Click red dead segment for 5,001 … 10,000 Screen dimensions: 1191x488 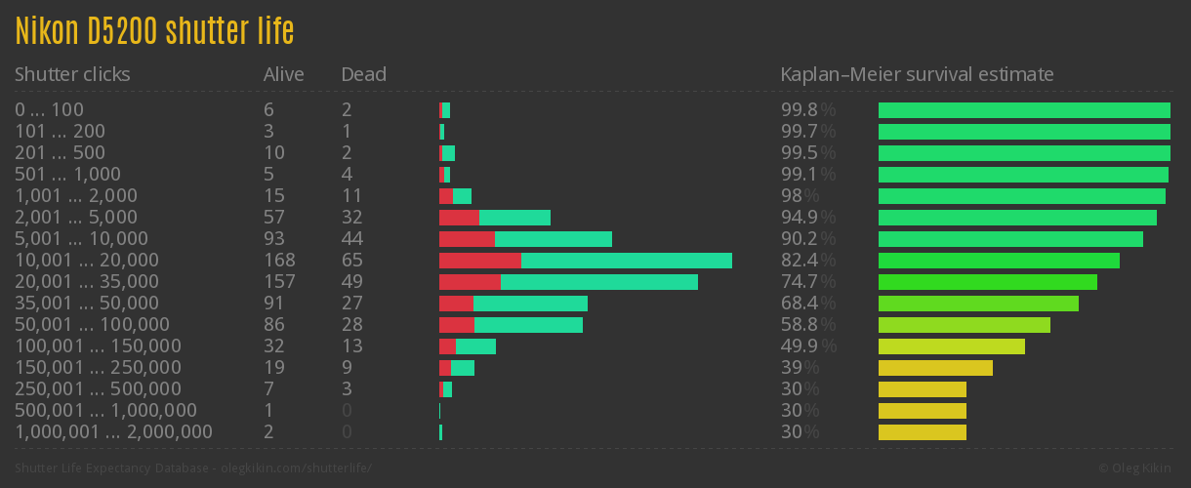(x=467, y=239)
